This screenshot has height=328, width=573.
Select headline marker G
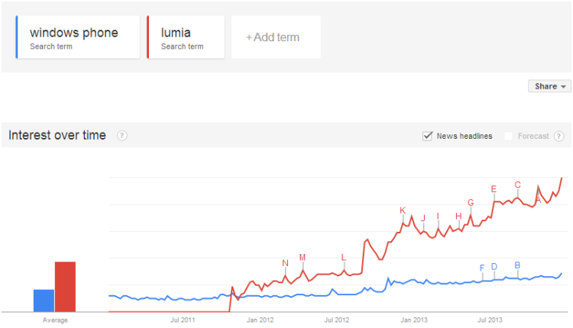(471, 202)
